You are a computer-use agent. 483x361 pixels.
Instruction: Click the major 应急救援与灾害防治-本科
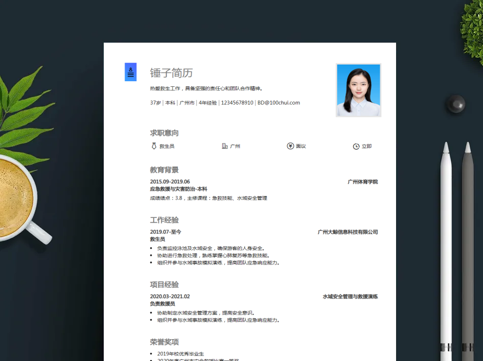(178, 189)
